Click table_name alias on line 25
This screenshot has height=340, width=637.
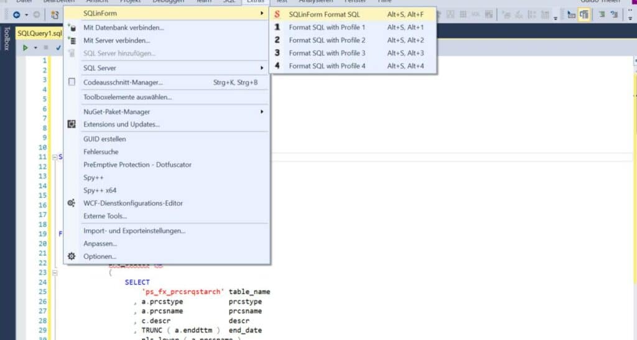coord(249,291)
